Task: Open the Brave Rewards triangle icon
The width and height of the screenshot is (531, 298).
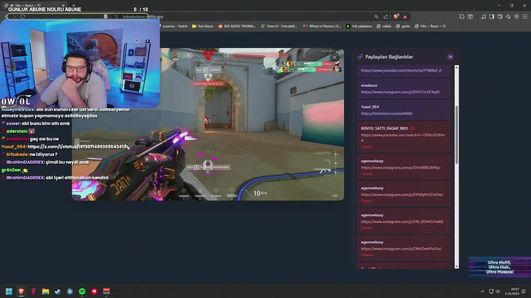Action: pos(405,17)
